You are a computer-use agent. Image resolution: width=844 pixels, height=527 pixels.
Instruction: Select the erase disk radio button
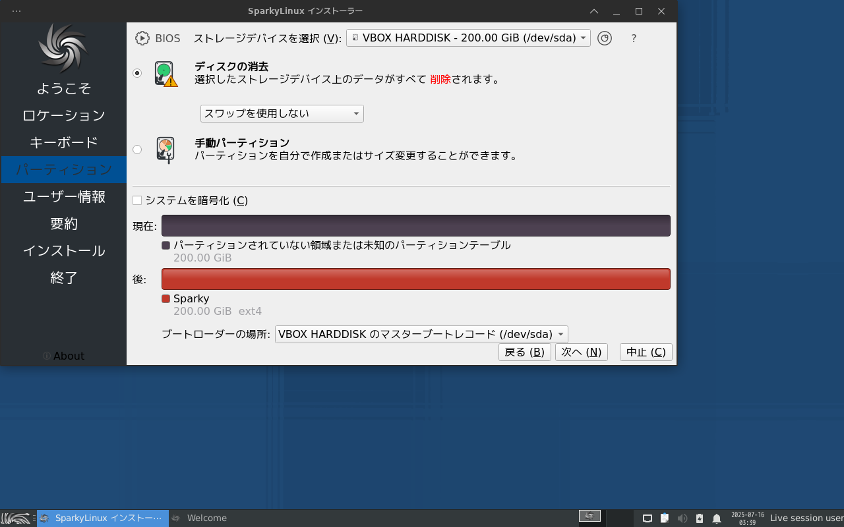point(137,73)
